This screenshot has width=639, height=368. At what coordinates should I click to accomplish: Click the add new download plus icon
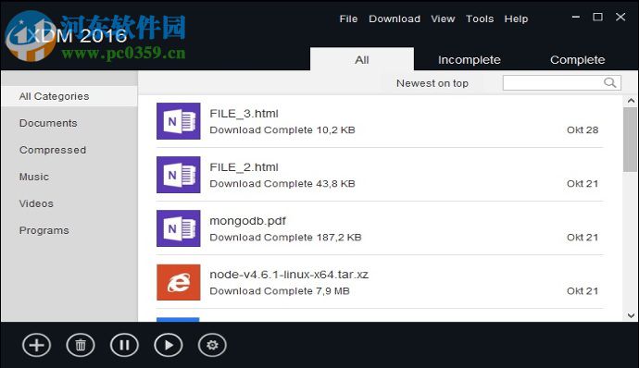click(x=37, y=345)
